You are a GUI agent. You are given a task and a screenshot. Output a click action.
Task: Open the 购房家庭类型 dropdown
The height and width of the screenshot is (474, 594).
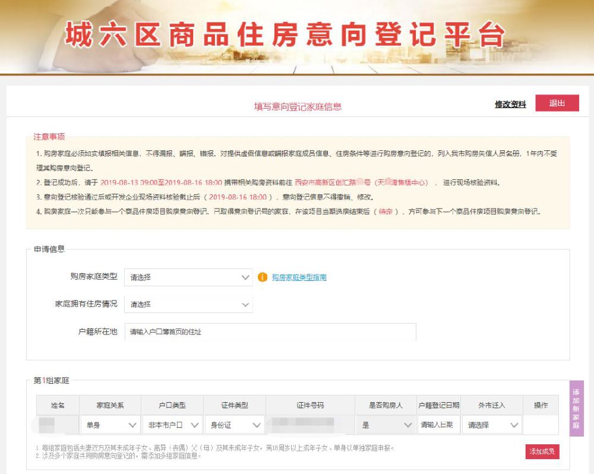tap(188, 277)
